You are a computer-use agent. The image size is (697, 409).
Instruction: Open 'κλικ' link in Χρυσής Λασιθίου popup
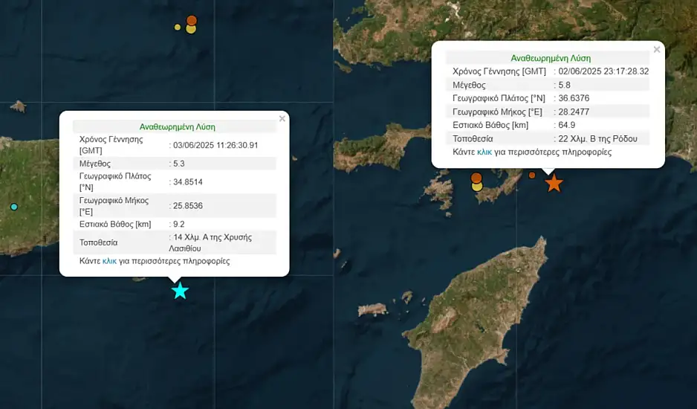[x=109, y=261]
